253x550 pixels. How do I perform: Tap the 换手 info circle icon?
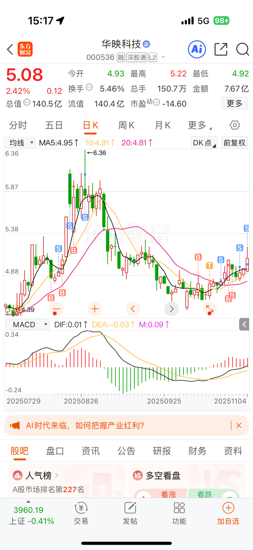click(89, 88)
